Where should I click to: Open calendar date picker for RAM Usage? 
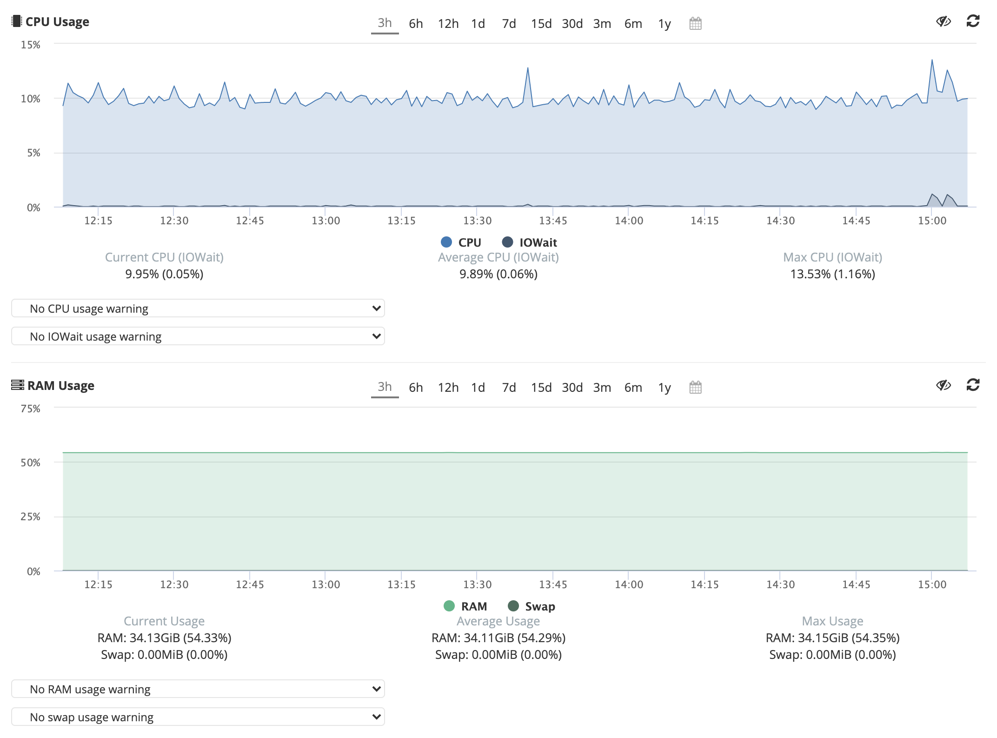click(x=695, y=387)
